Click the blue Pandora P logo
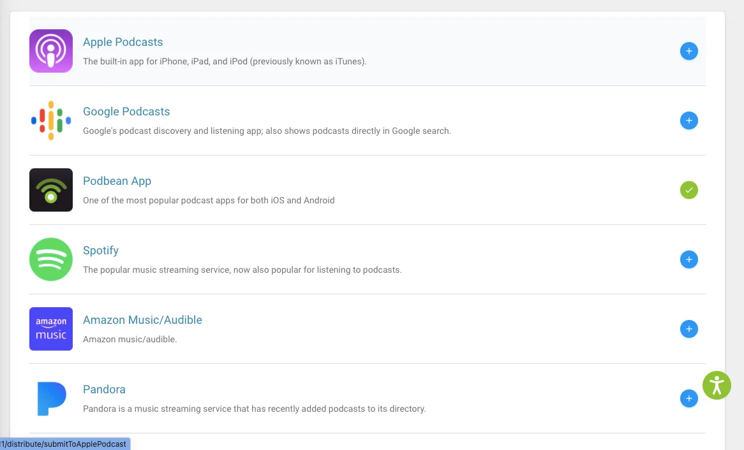 [51, 398]
